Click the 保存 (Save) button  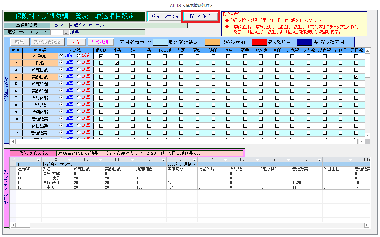click(x=76, y=42)
